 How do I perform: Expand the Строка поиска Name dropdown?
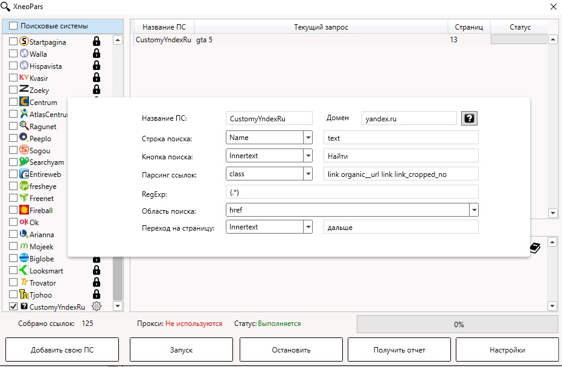click(308, 138)
